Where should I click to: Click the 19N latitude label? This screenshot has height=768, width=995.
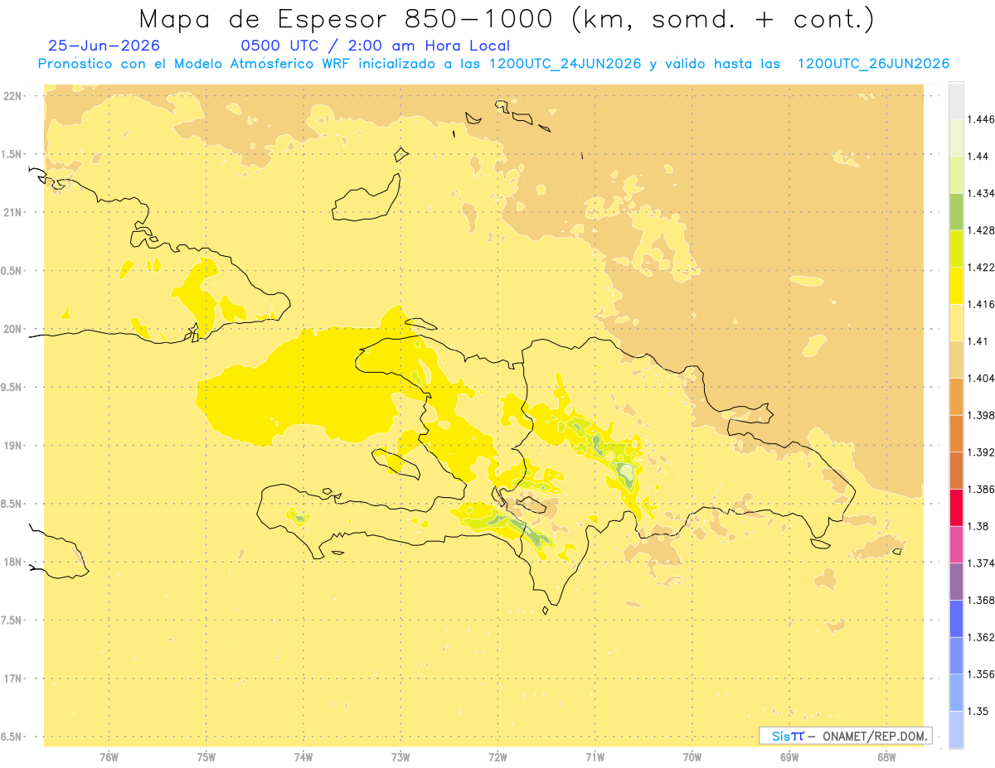(13, 446)
